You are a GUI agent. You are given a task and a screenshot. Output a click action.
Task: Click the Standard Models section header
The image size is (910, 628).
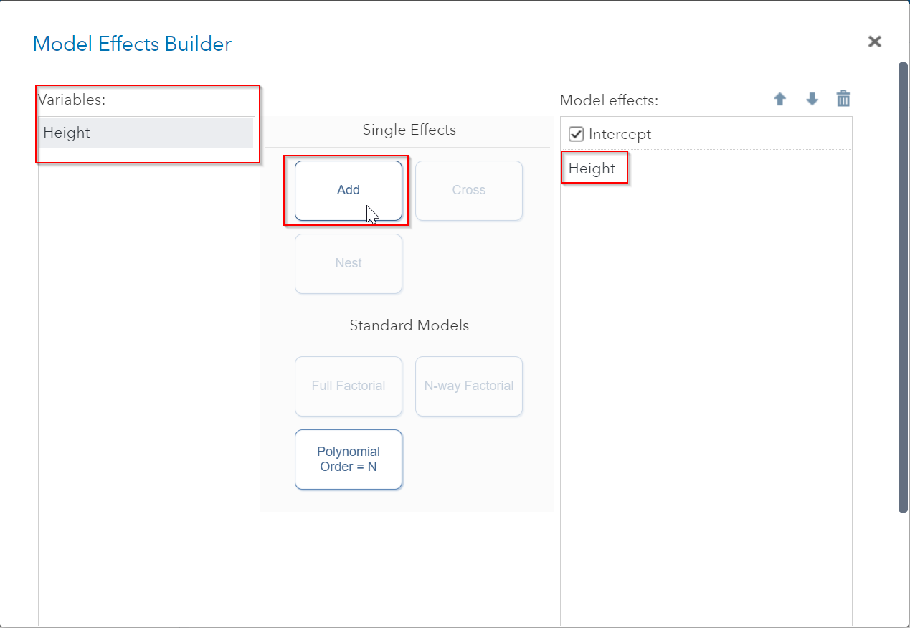point(409,325)
